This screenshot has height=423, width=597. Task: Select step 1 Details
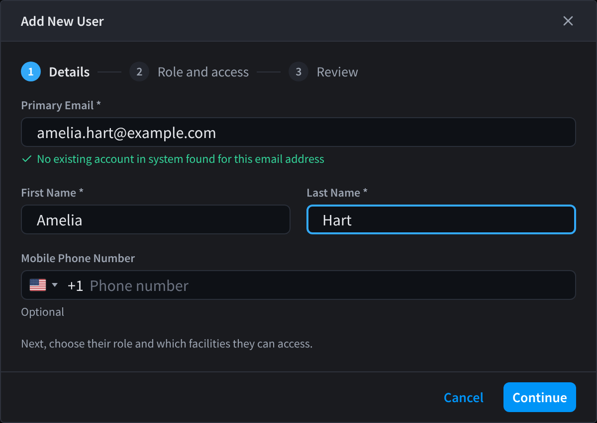tap(55, 72)
